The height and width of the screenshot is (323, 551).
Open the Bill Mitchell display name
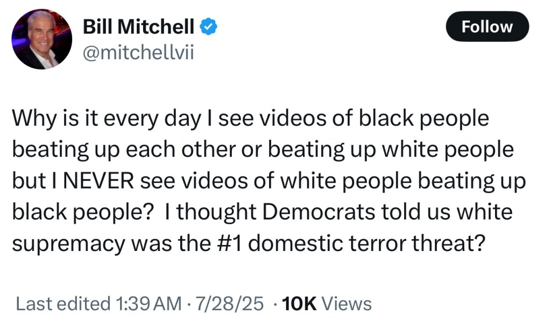pyautogui.click(x=138, y=25)
